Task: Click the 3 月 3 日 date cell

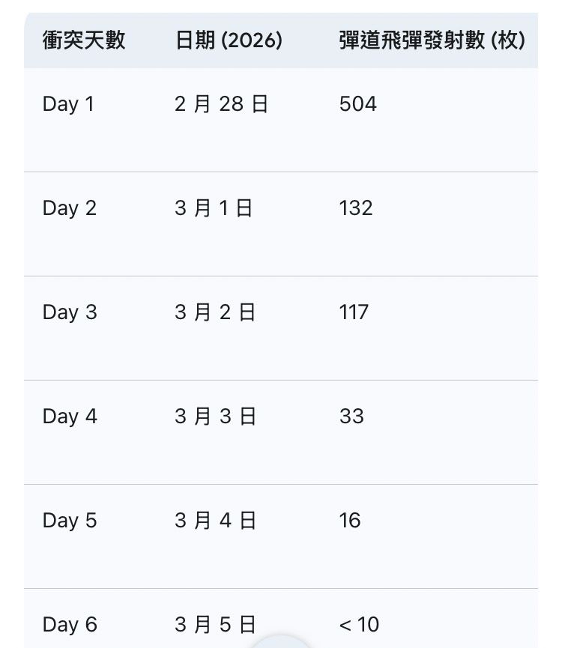Action: (x=215, y=417)
